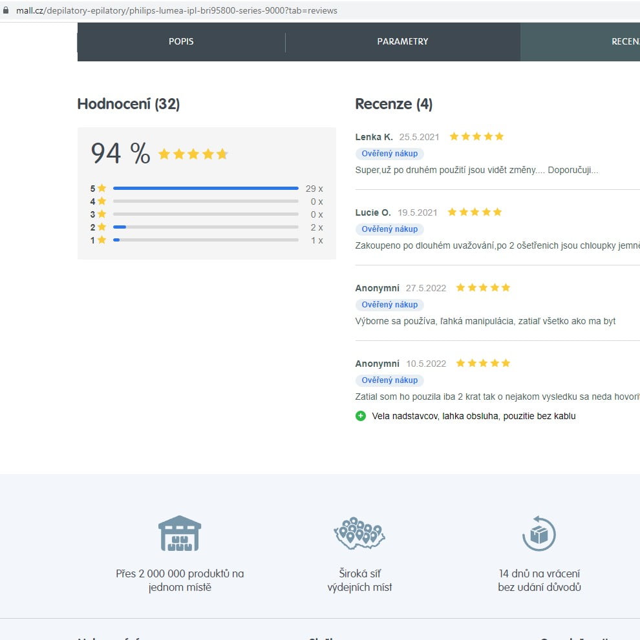Click the 5-star rating progress bar
Image resolution: width=640 pixels, height=640 pixels.
[x=206, y=189]
